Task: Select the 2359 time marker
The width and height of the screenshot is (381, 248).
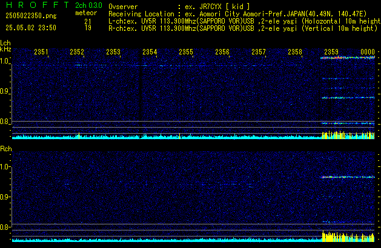Action: pos(331,52)
